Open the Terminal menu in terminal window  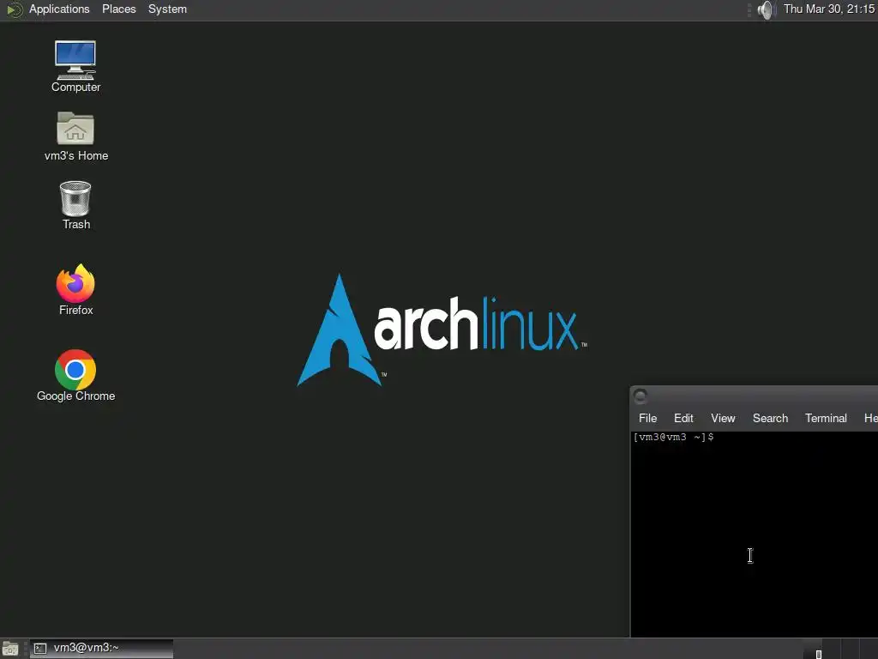point(826,418)
